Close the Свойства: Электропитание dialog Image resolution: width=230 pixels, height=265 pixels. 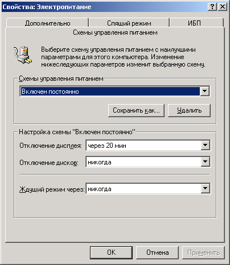223,7
